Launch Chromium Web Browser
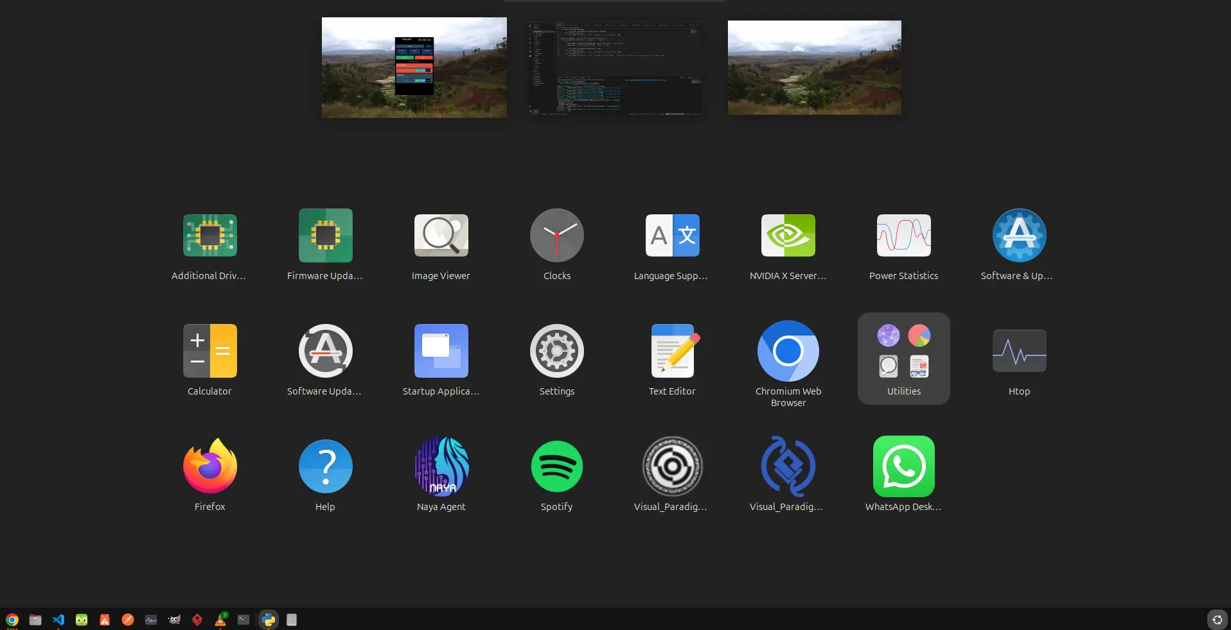Viewport: 1231px width, 630px height. [x=788, y=352]
